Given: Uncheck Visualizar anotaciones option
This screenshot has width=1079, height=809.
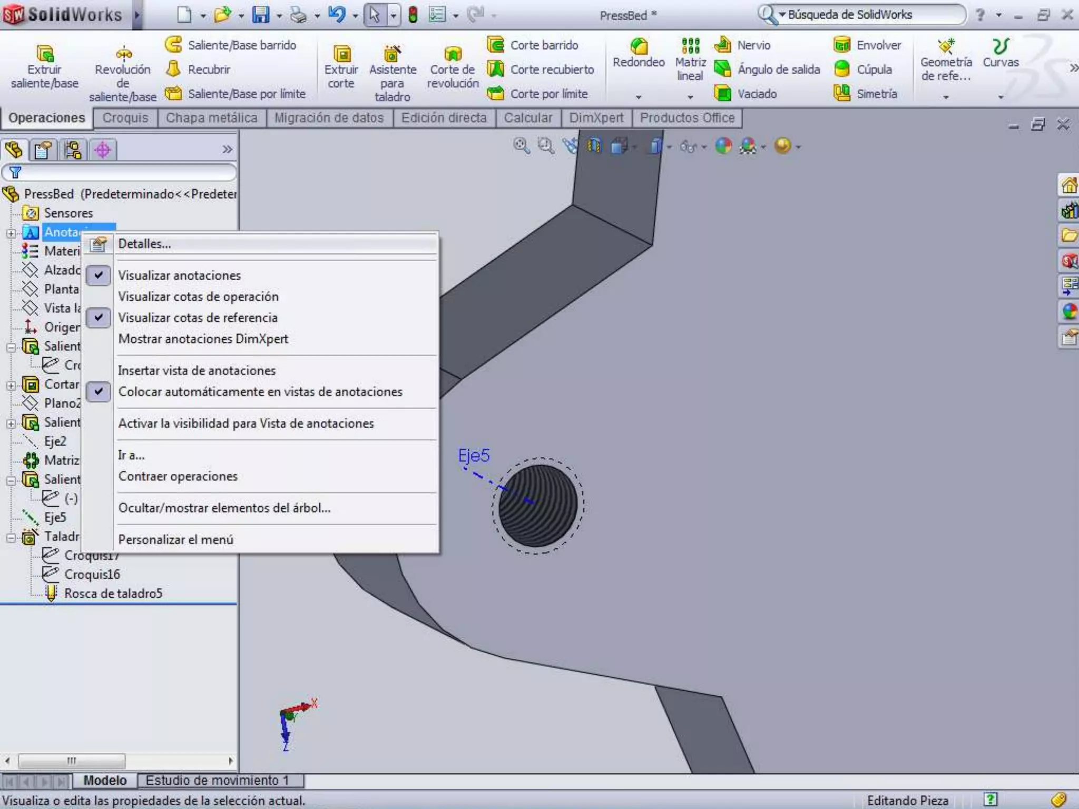Looking at the screenshot, I should tap(179, 275).
